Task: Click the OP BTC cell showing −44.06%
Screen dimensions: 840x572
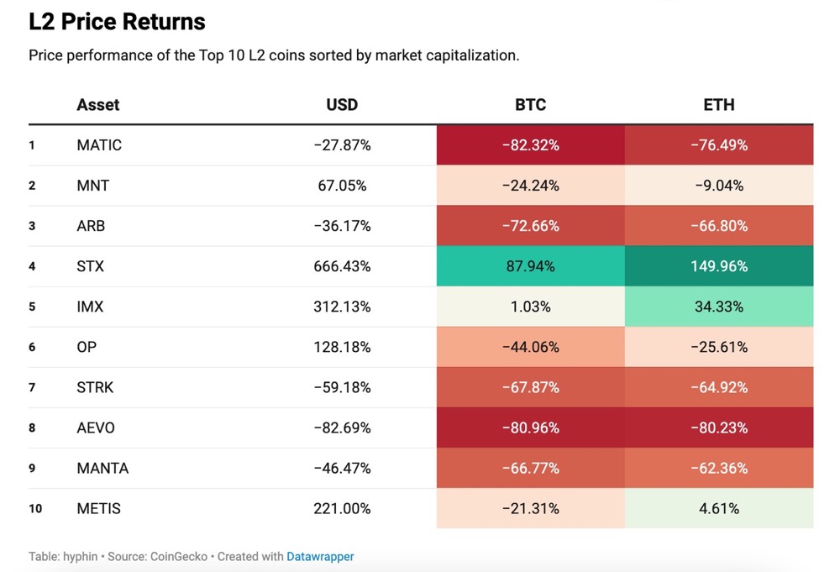Action: coord(530,347)
